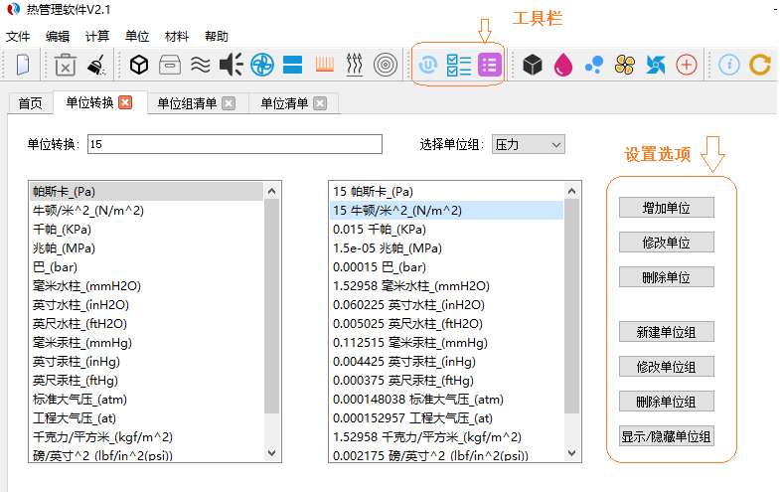Open the 编辑 menu
This screenshot has width=780, height=492.
58,37
